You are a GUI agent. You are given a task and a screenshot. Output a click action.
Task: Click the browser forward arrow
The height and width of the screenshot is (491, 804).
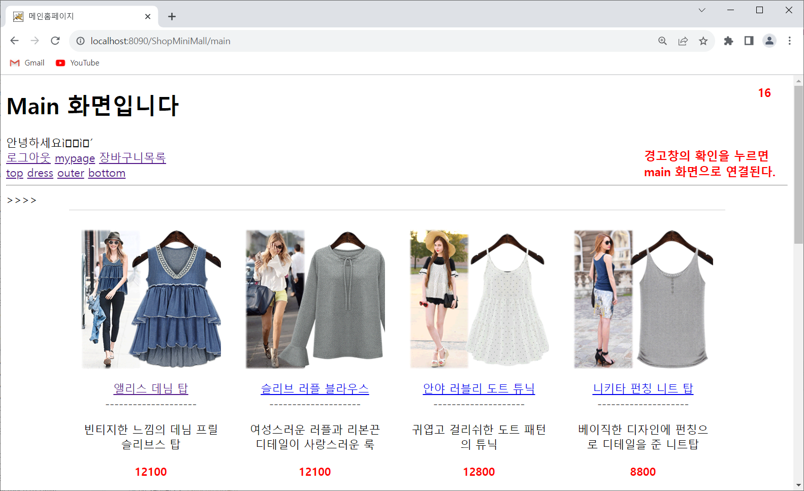click(35, 41)
